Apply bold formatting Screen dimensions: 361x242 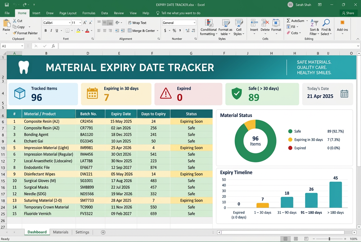46,31
